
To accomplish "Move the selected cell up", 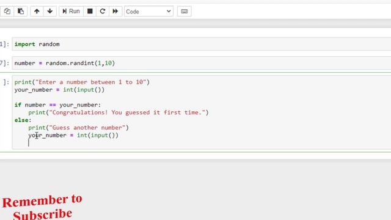I will [x=37, y=11].
